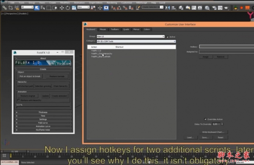This screenshot has width=254, height=165.
Task: Click the Assign hotkey button
Action: point(206,57)
